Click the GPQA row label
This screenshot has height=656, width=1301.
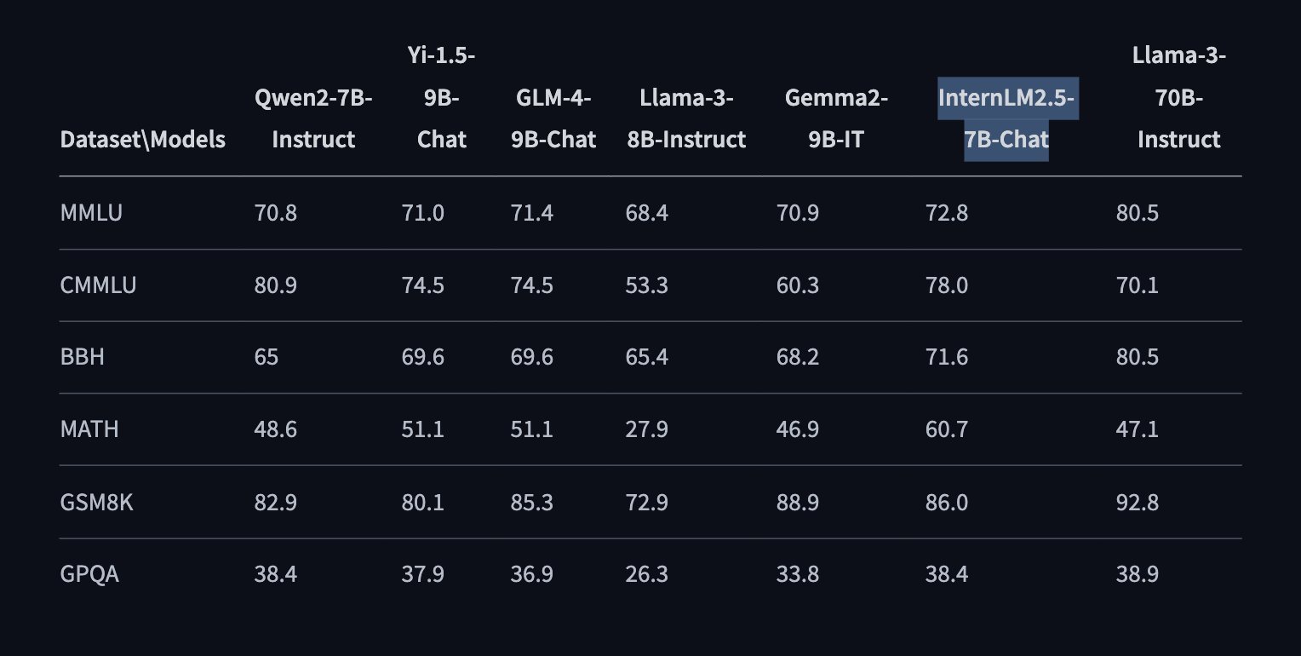(x=89, y=574)
